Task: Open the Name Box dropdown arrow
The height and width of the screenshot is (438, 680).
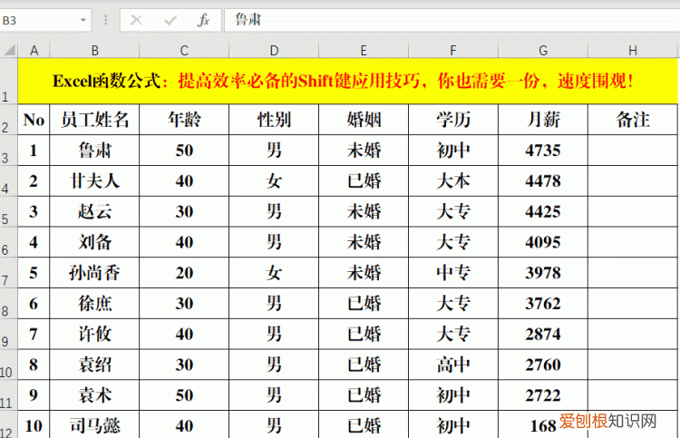Action: pos(83,20)
